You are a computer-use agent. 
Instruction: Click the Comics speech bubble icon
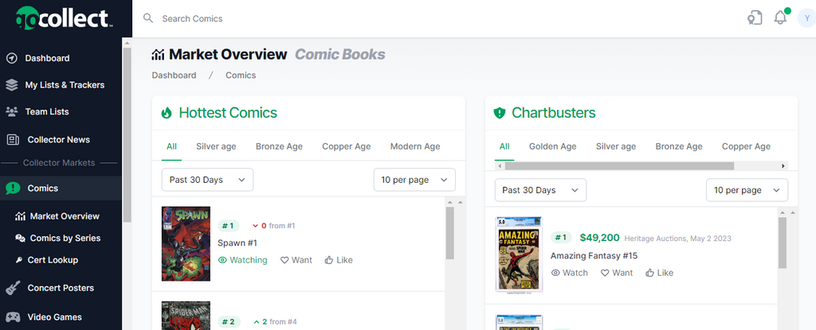[x=13, y=188]
